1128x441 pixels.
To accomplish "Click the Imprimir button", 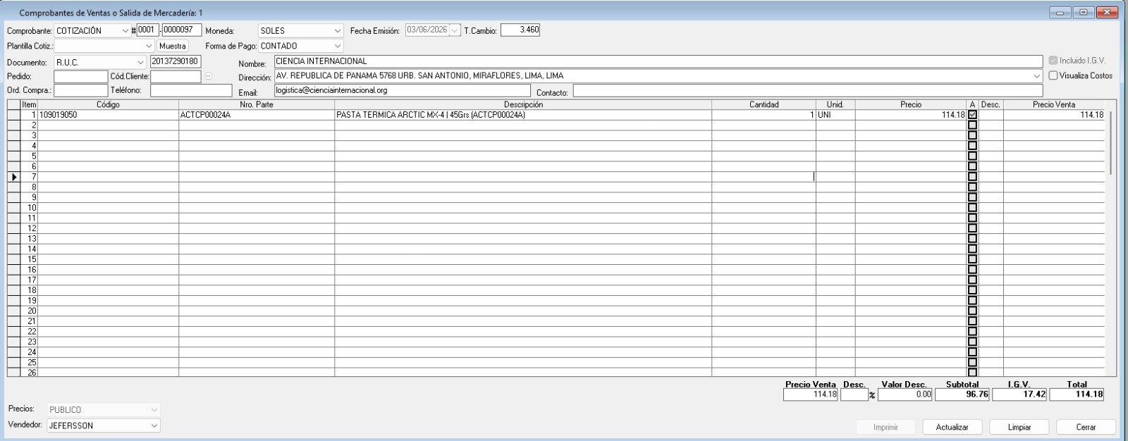I will 885,427.
